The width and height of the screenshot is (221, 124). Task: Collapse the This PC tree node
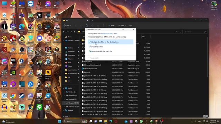point(63,88)
